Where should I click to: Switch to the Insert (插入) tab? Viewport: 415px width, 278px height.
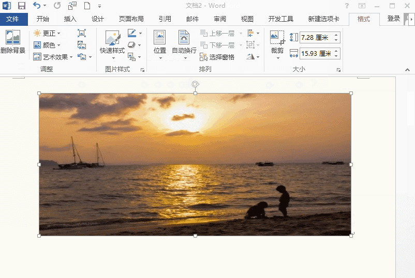pos(70,19)
